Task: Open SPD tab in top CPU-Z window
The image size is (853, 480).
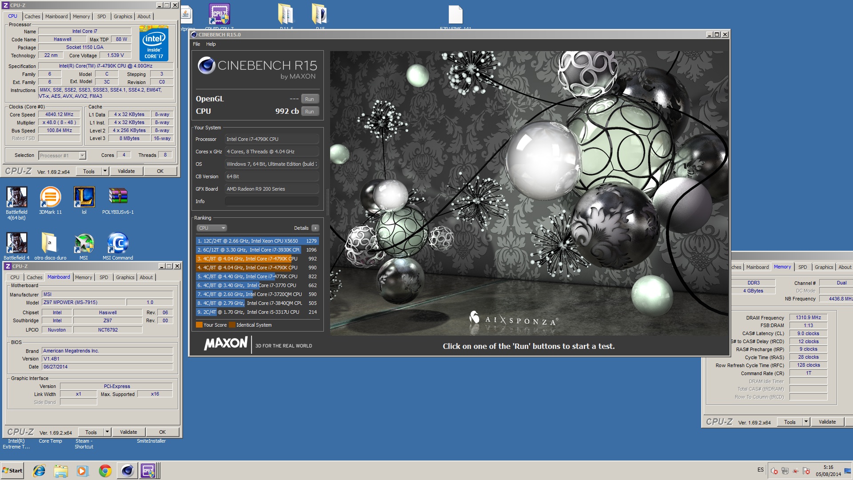Action: pos(102,16)
